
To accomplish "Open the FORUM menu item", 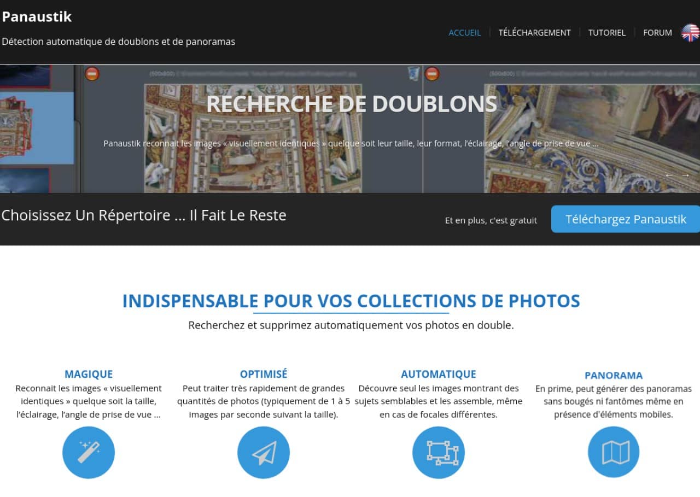I will [x=657, y=33].
